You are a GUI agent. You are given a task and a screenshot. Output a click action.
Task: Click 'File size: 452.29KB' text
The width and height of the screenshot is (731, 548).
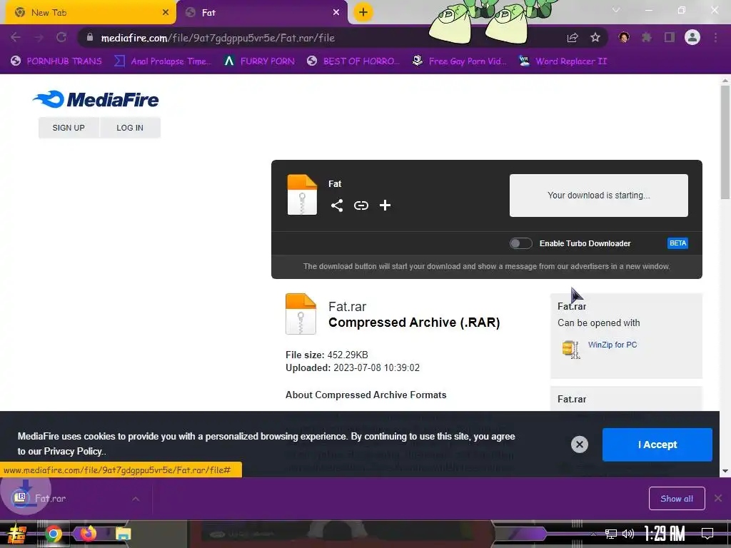(327, 355)
